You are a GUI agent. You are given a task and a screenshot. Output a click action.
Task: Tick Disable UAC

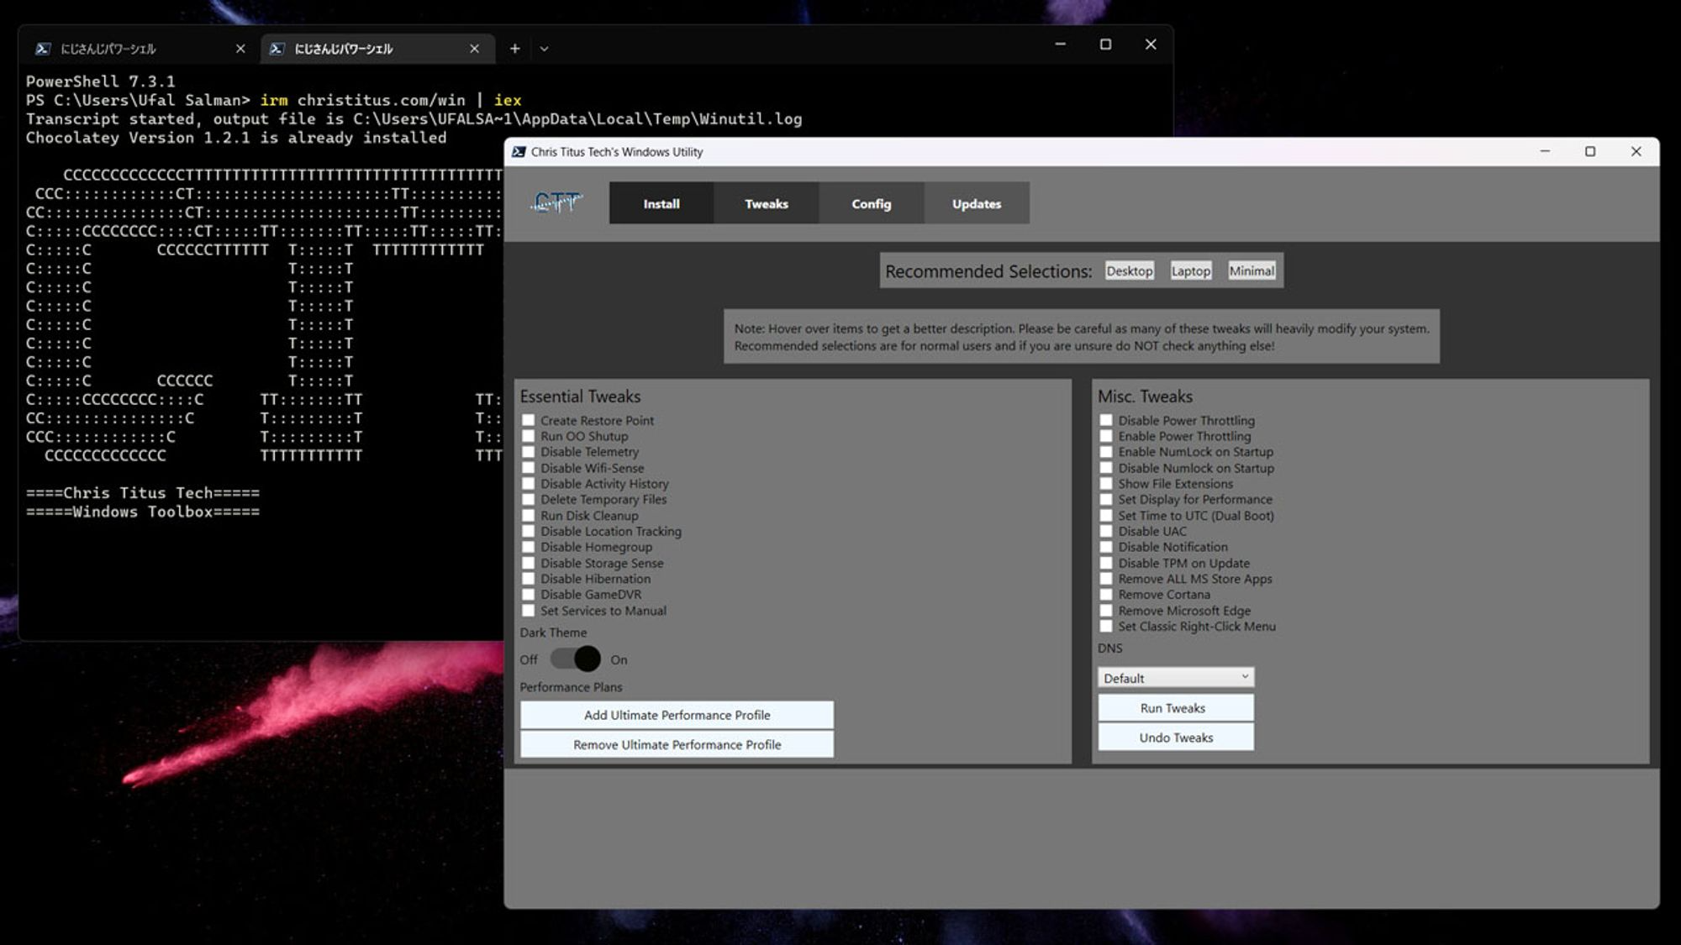tap(1105, 531)
